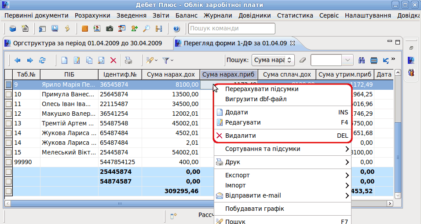Click the orange square toolbar icon
Image resolution: width=421 pixels, height=224 pixels.
point(85,29)
